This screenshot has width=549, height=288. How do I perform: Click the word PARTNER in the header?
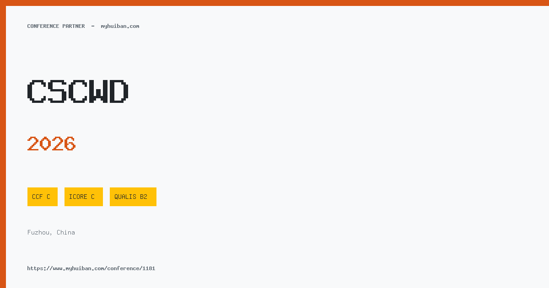[74, 26]
